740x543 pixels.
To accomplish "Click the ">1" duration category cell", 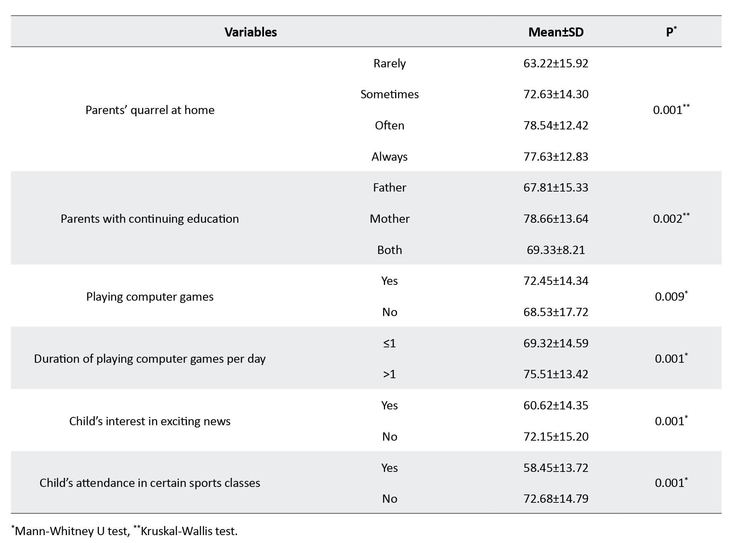I will [x=390, y=374].
